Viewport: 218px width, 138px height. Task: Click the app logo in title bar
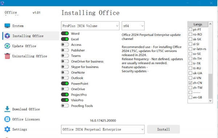click(2, 3)
